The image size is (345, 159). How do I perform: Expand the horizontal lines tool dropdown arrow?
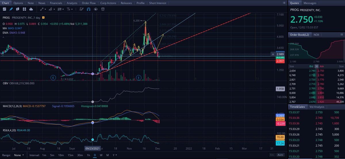63,9
